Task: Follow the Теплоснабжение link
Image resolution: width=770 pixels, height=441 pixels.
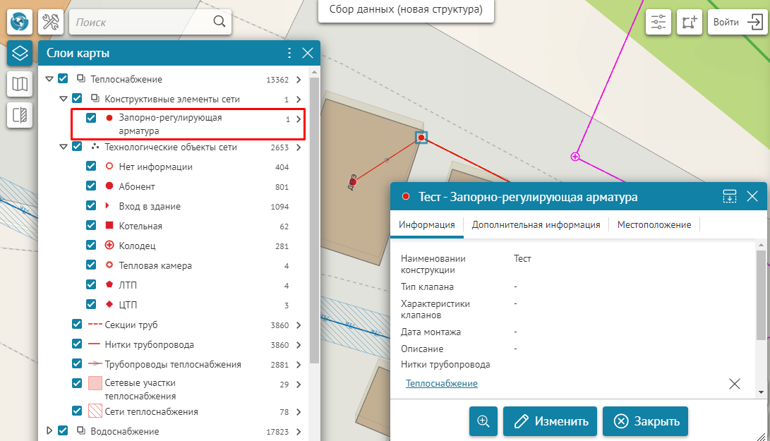Action: 441,383
